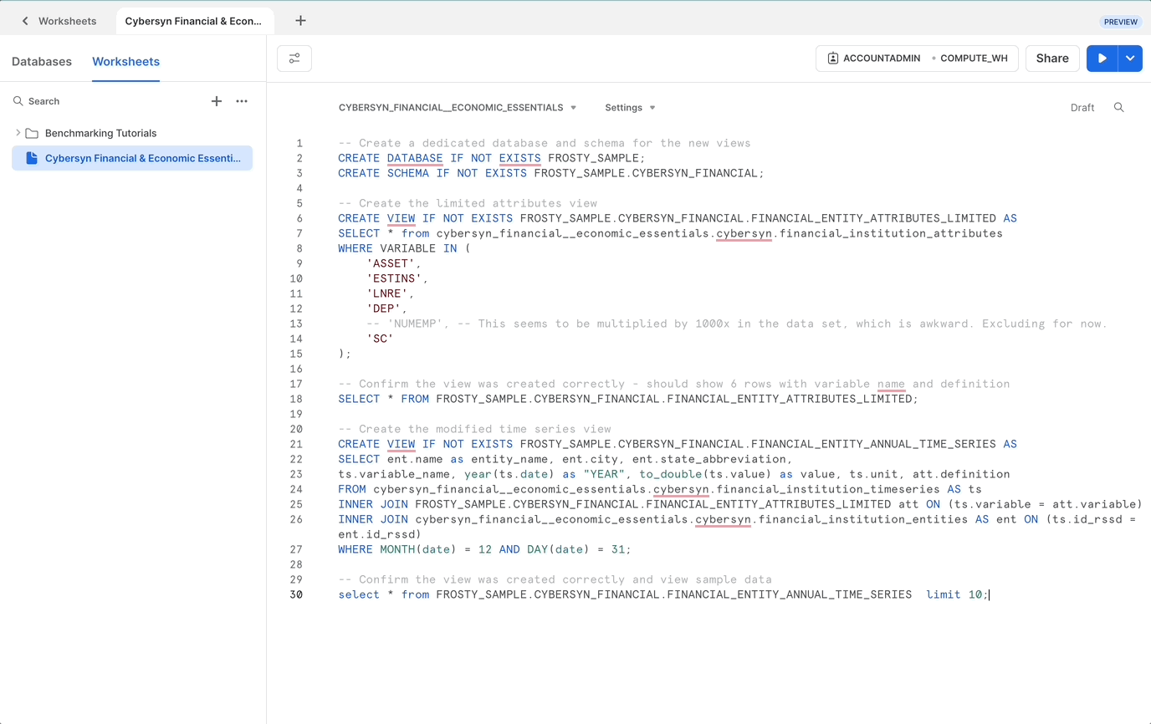Expand the Benchmarking Tutorials folder
This screenshot has width=1151, height=724.
tap(17, 132)
